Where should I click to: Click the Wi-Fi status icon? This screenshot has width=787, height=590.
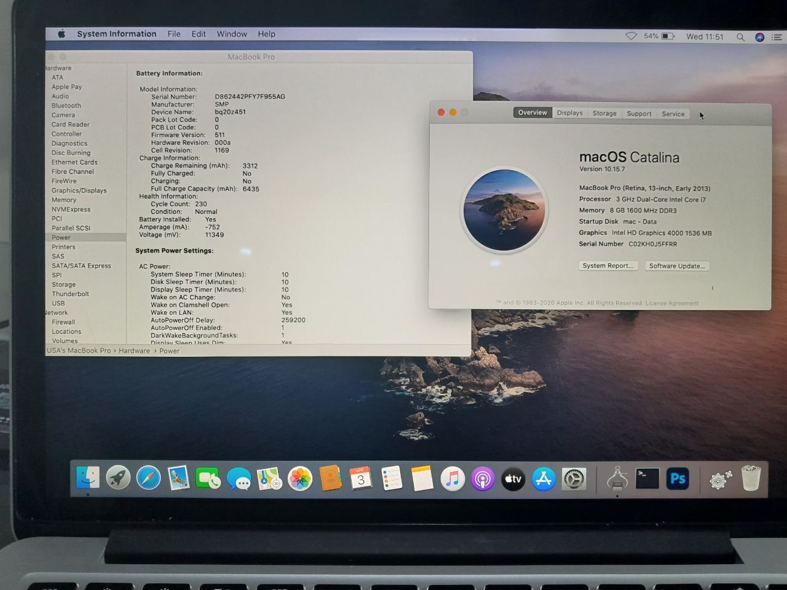tap(631, 36)
